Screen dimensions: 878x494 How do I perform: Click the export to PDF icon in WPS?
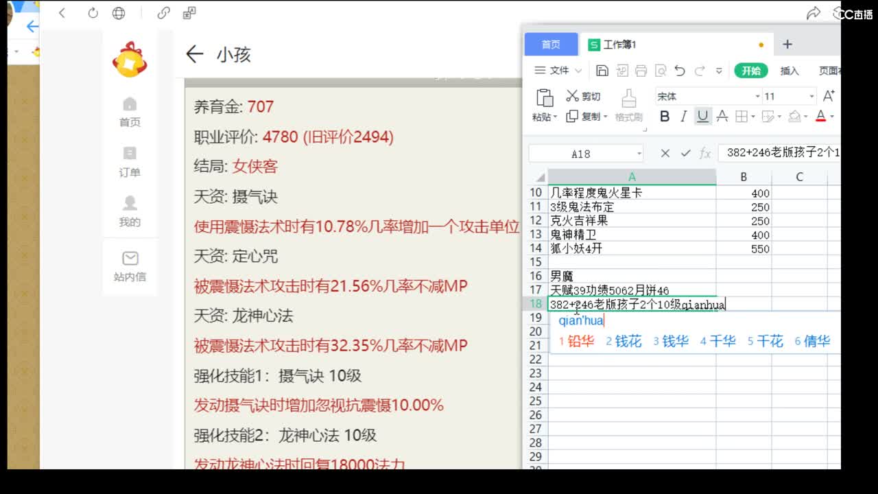point(621,71)
